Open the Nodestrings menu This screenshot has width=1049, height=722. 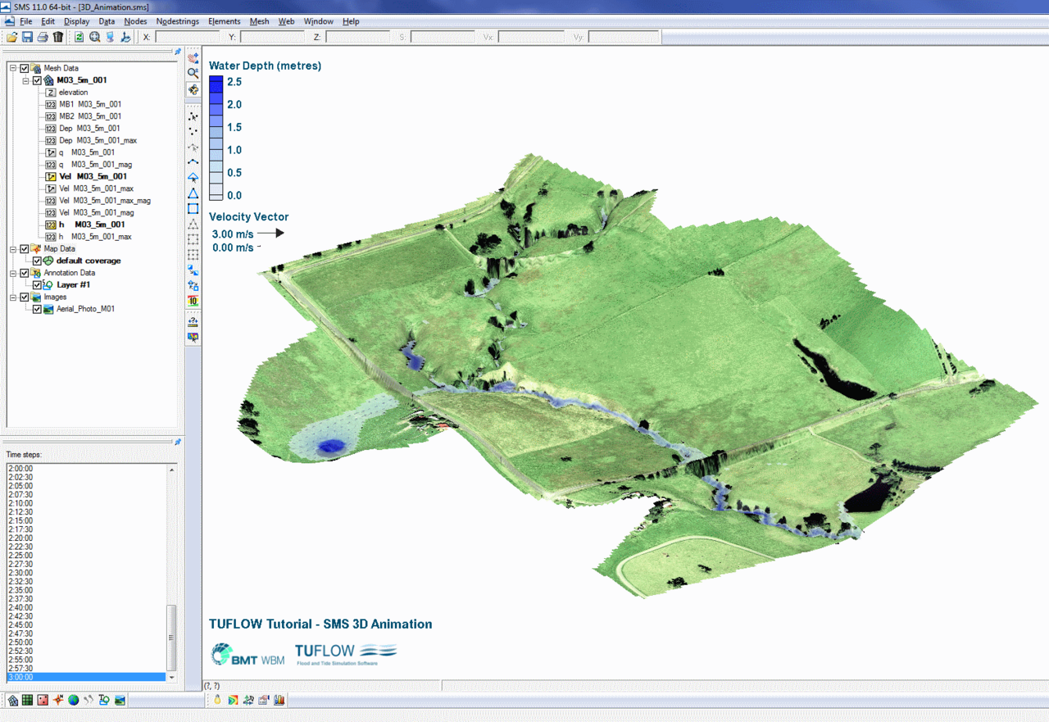(177, 21)
